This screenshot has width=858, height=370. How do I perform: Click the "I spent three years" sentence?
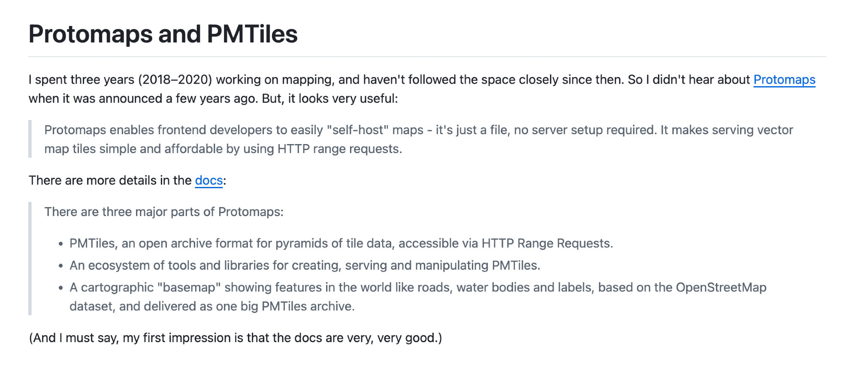tap(82, 80)
